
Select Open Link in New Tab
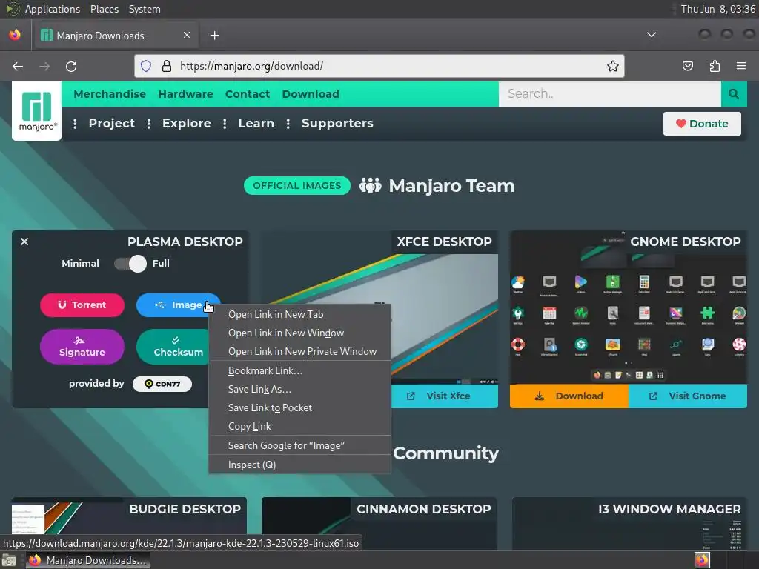coord(299,314)
